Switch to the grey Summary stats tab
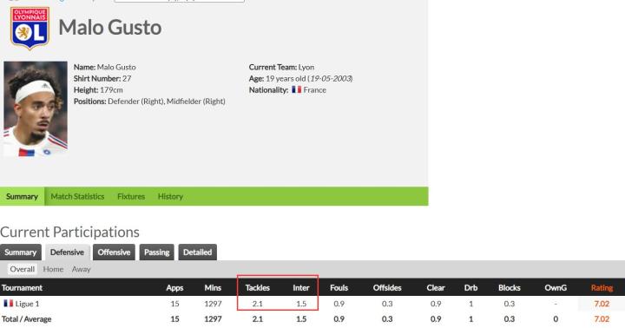 tap(20, 253)
